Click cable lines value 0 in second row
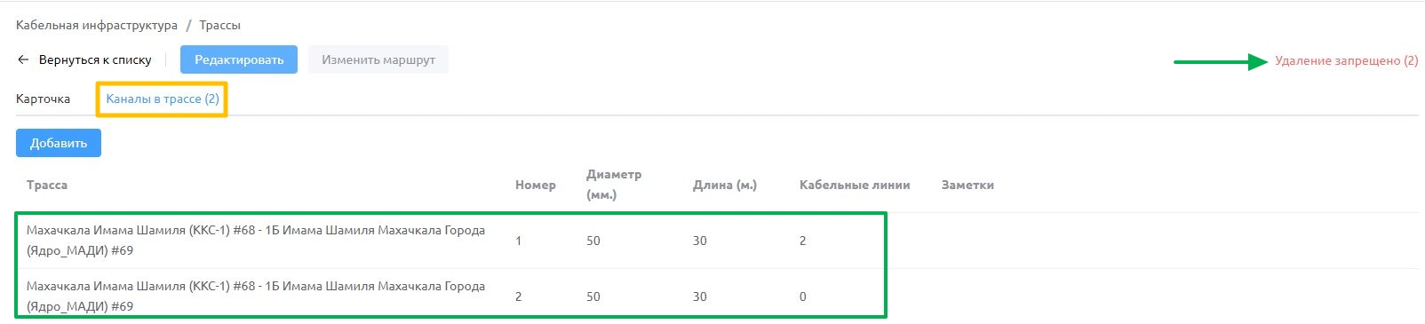The height and width of the screenshot is (324, 1425). click(x=802, y=296)
